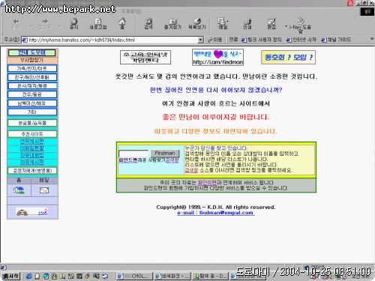The height and width of the screenshot is (281, 375).
Task: Switch to the 탐색 중 taskbar window
Action: (211, 276)
